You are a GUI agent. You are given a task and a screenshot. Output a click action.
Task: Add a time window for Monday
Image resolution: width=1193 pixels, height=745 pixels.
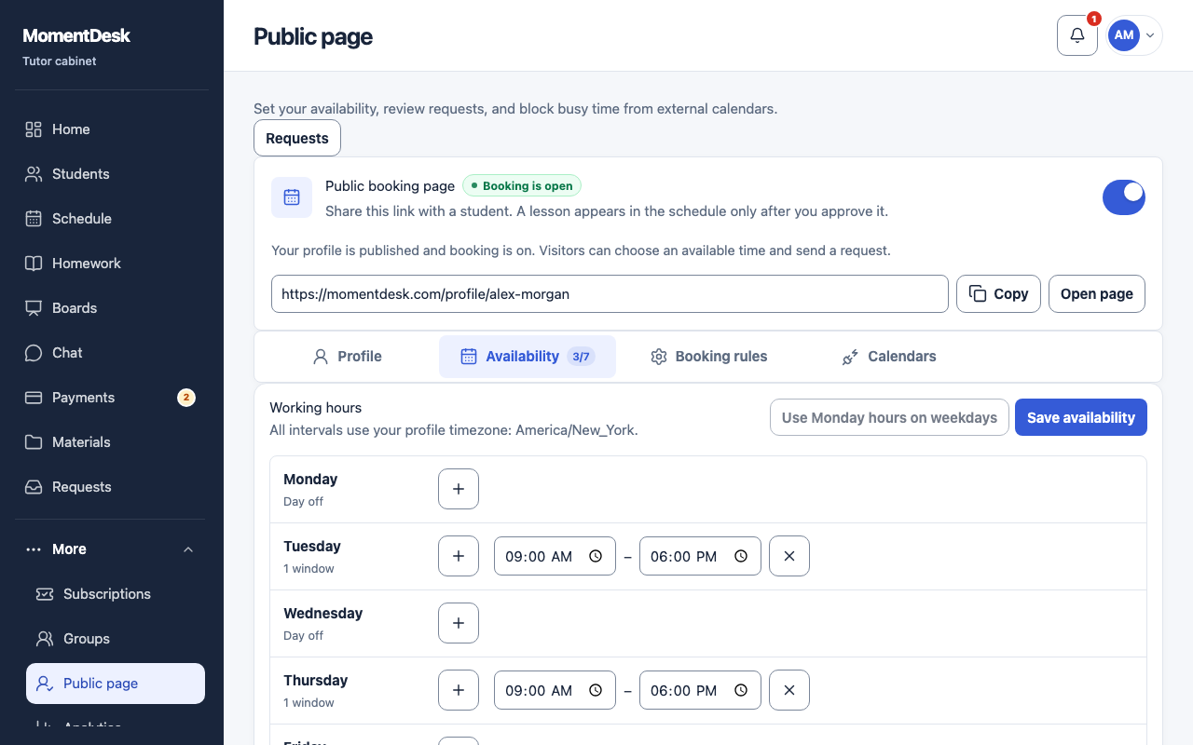pos(459,489)
